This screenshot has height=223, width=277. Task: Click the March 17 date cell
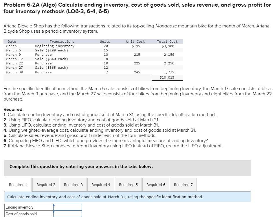click(14, 59)
